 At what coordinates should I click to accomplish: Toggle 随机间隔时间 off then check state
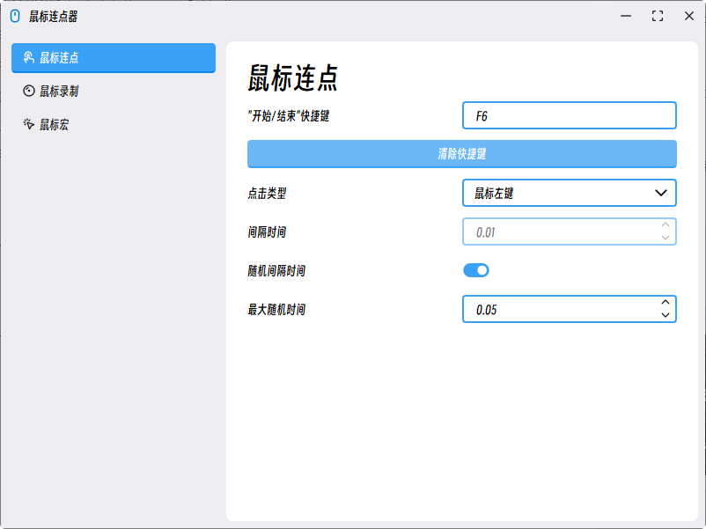coord(475,270)
